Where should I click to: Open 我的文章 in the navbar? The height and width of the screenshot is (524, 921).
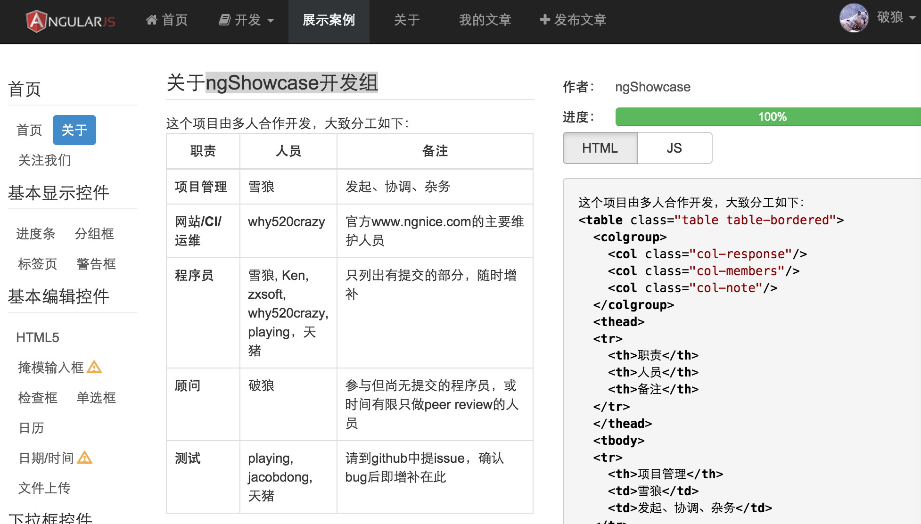[485, 20]
